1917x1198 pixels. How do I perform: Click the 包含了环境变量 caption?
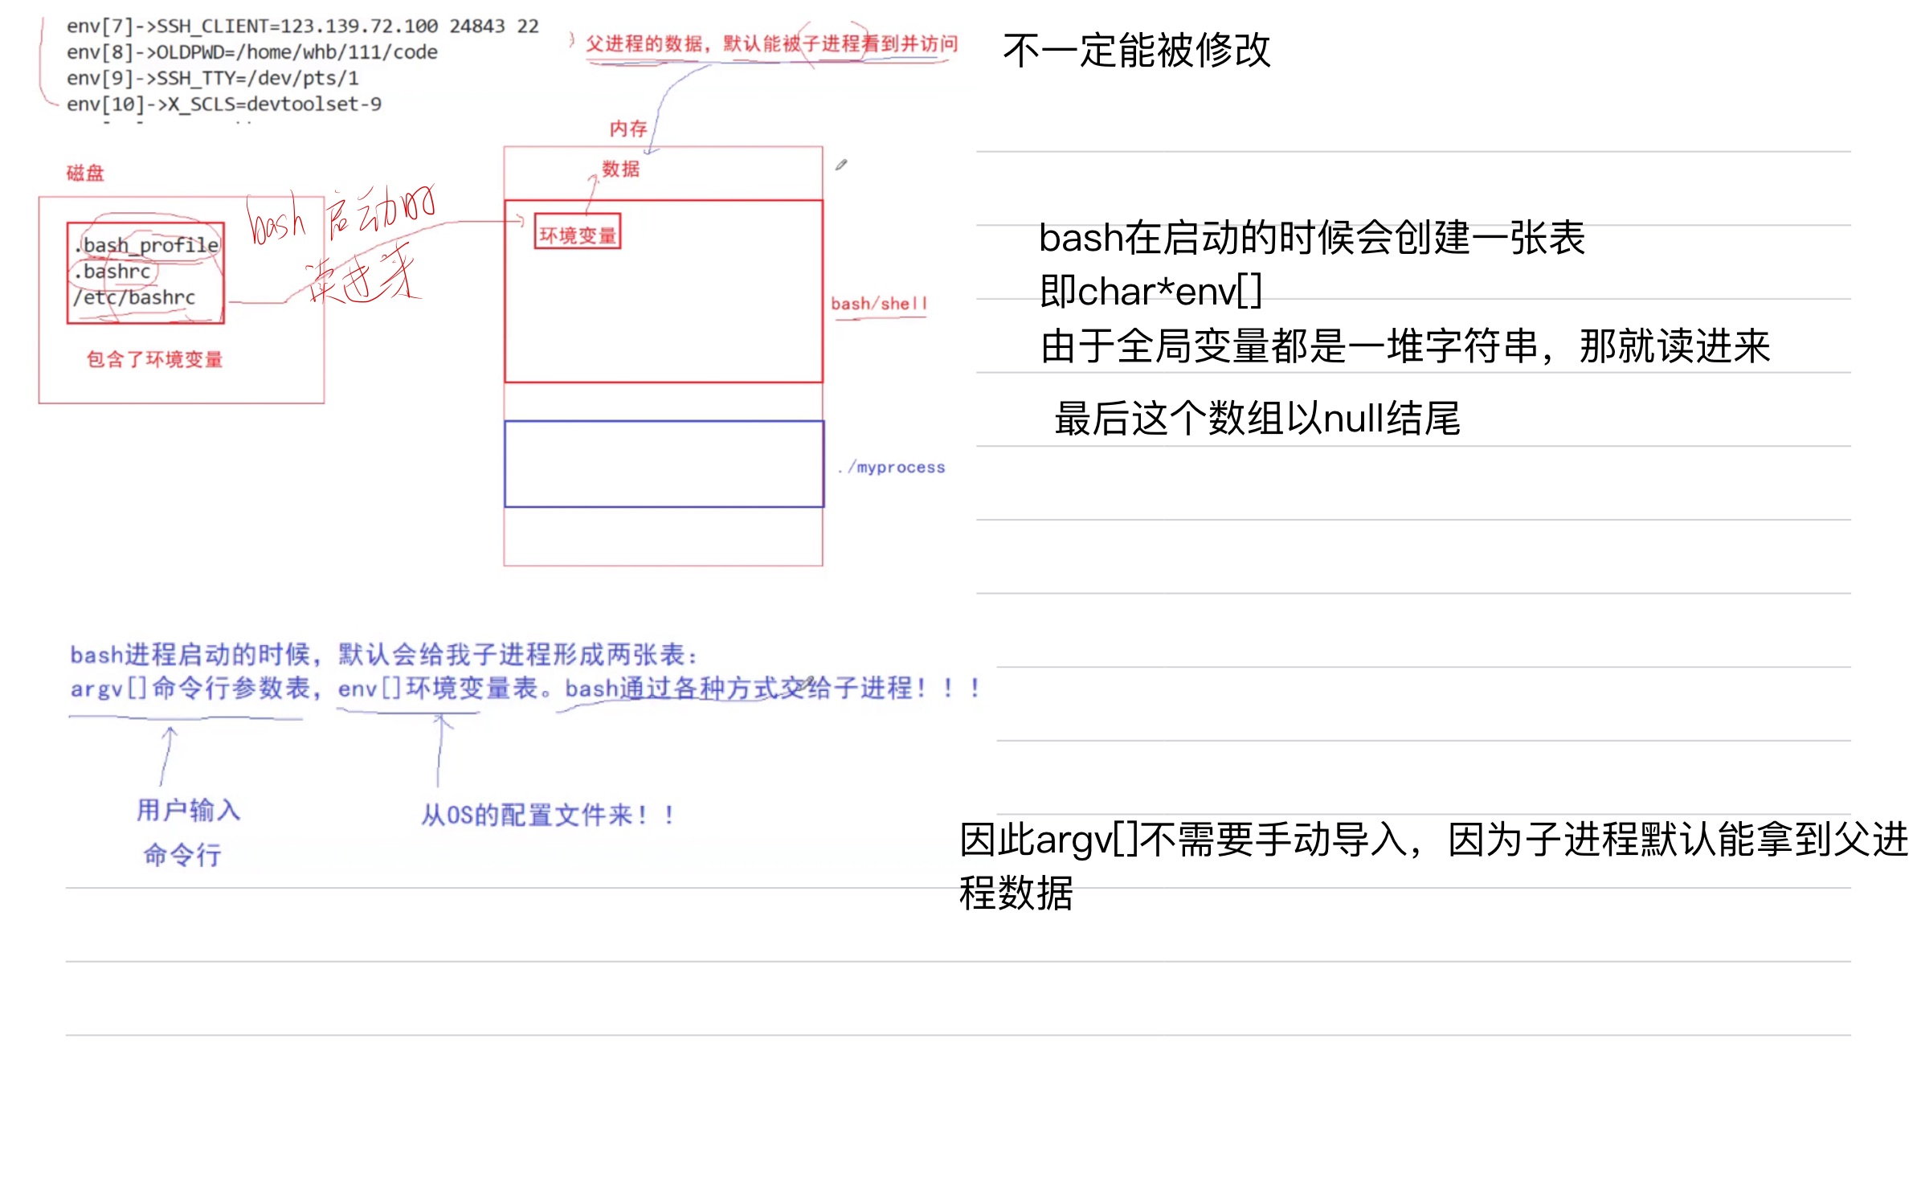click(x=156, y=357)
